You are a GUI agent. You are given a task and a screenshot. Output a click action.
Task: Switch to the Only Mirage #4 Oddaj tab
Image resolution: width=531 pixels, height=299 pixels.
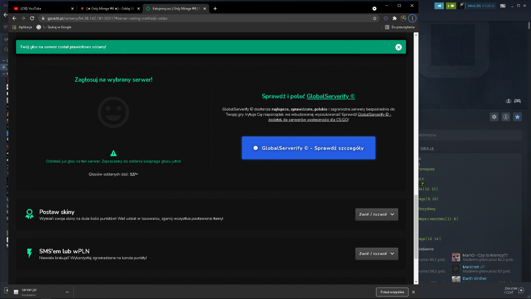(x=110, y=8)
